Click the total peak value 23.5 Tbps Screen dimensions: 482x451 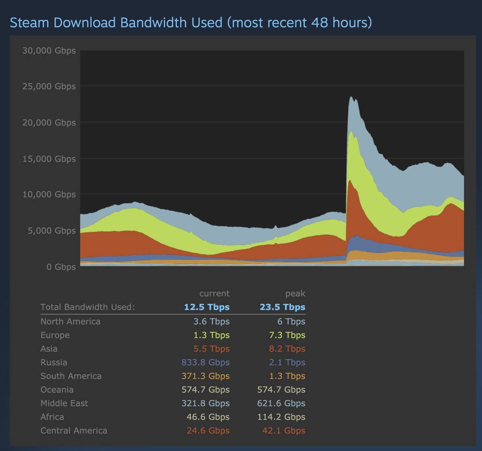coord(282,307)
